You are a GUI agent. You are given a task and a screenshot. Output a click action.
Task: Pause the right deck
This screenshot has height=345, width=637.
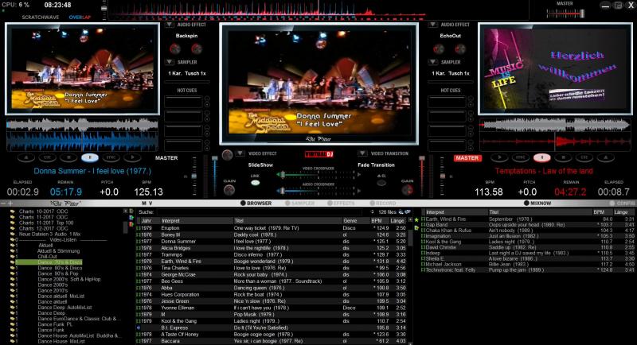pyautogui.click(x=542, y=157)
